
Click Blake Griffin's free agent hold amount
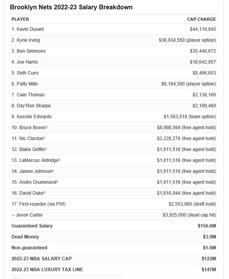click(187, 149)
